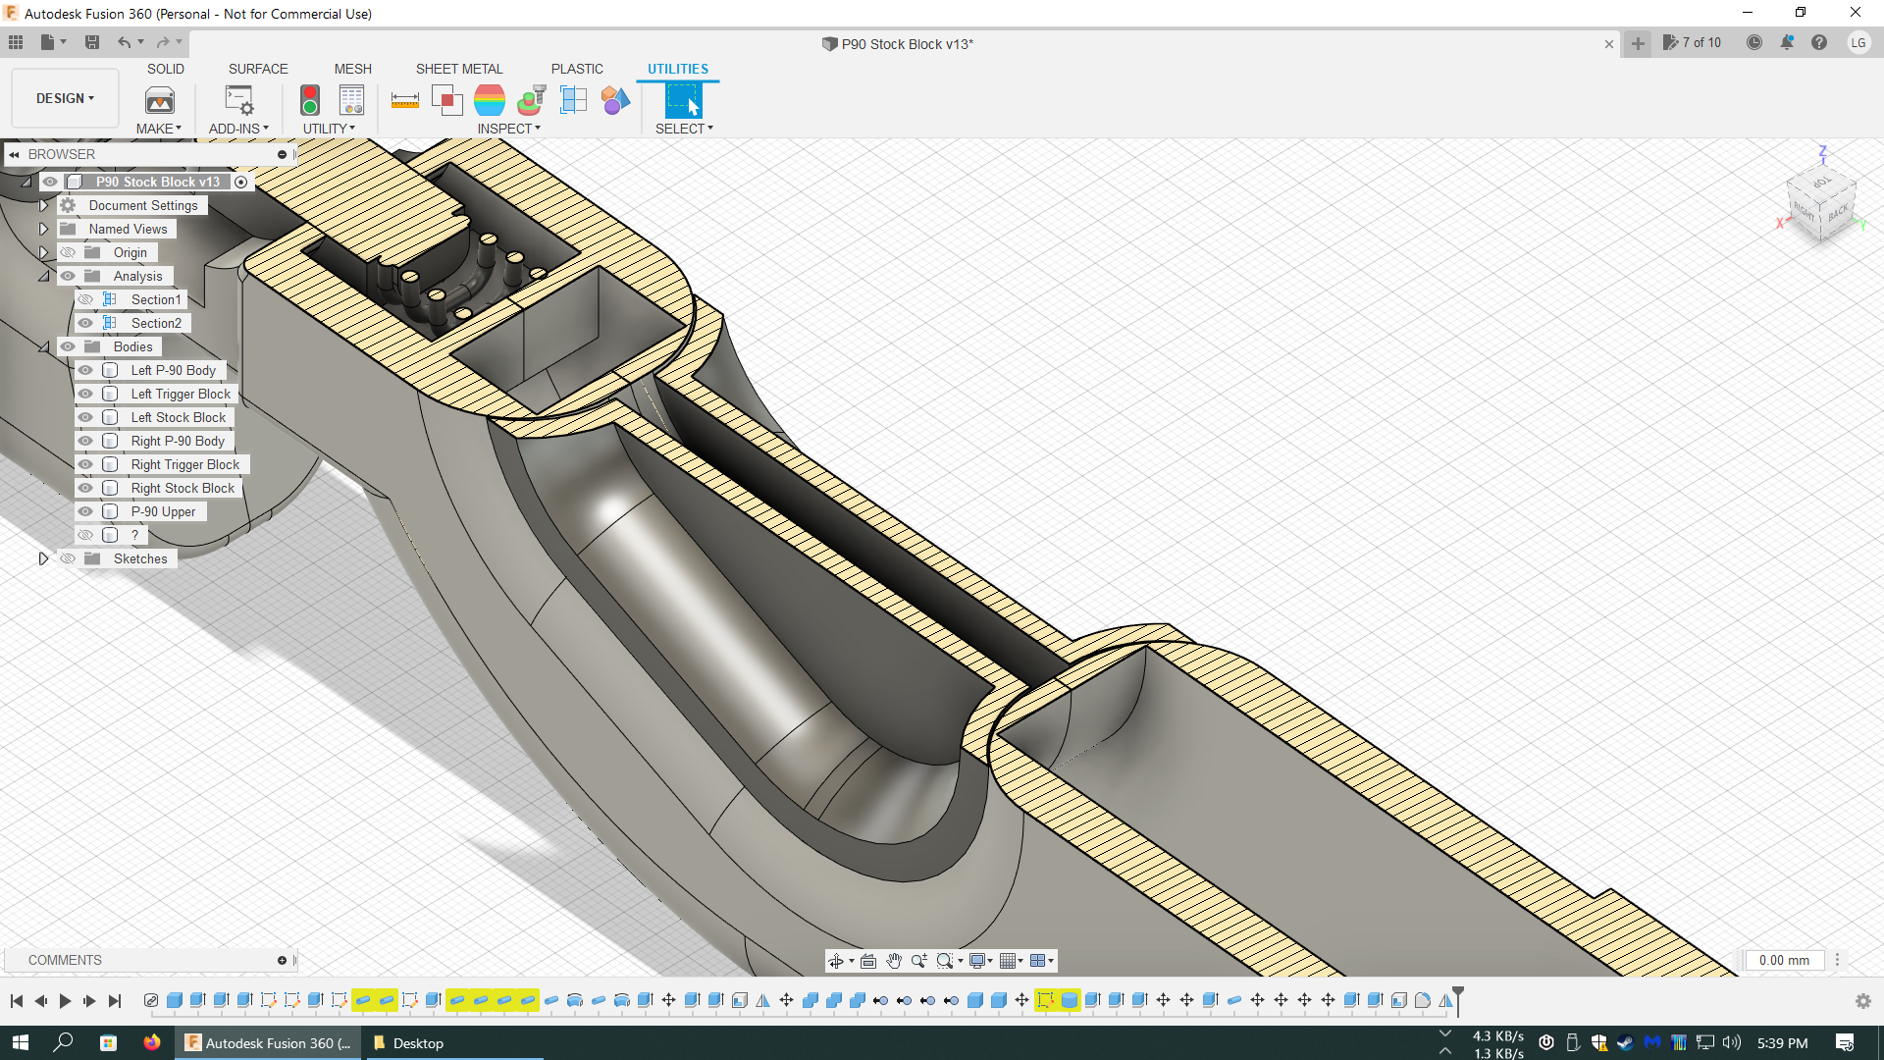Switch to the SOLID tab
1884x1060 pixels.
(166, 69)
